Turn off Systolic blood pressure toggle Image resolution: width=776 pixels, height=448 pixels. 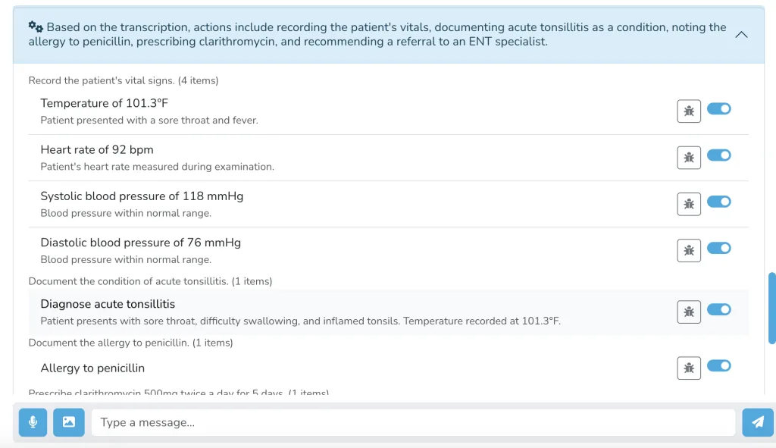click(718, 202)
